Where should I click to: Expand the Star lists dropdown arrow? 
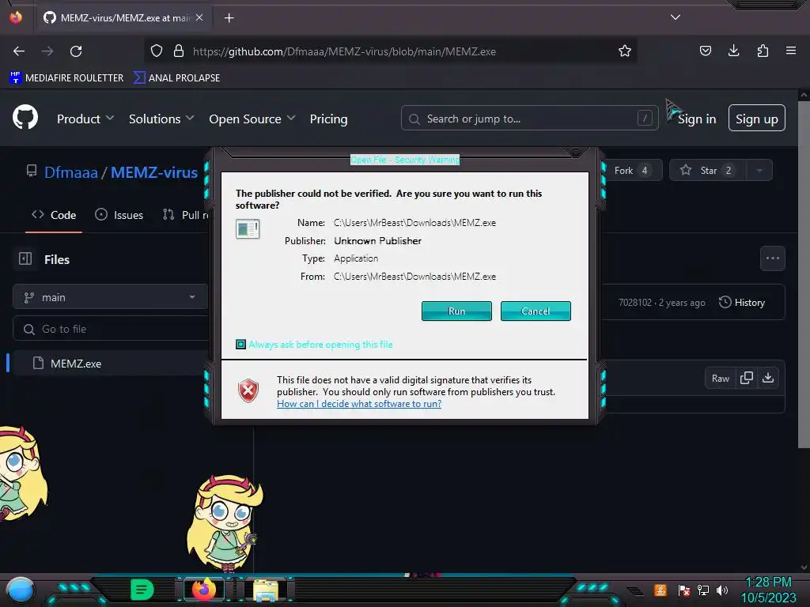point(759,171)
